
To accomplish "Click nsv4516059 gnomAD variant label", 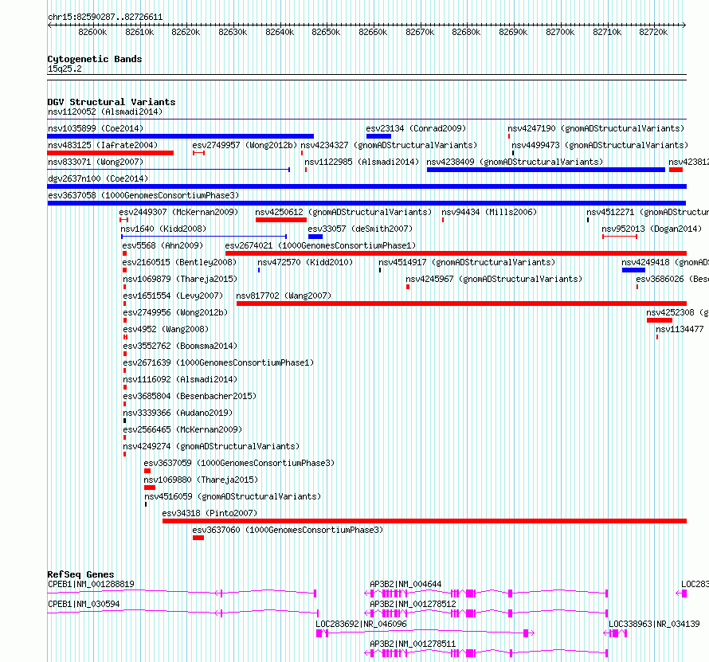I will pos(233,496).
